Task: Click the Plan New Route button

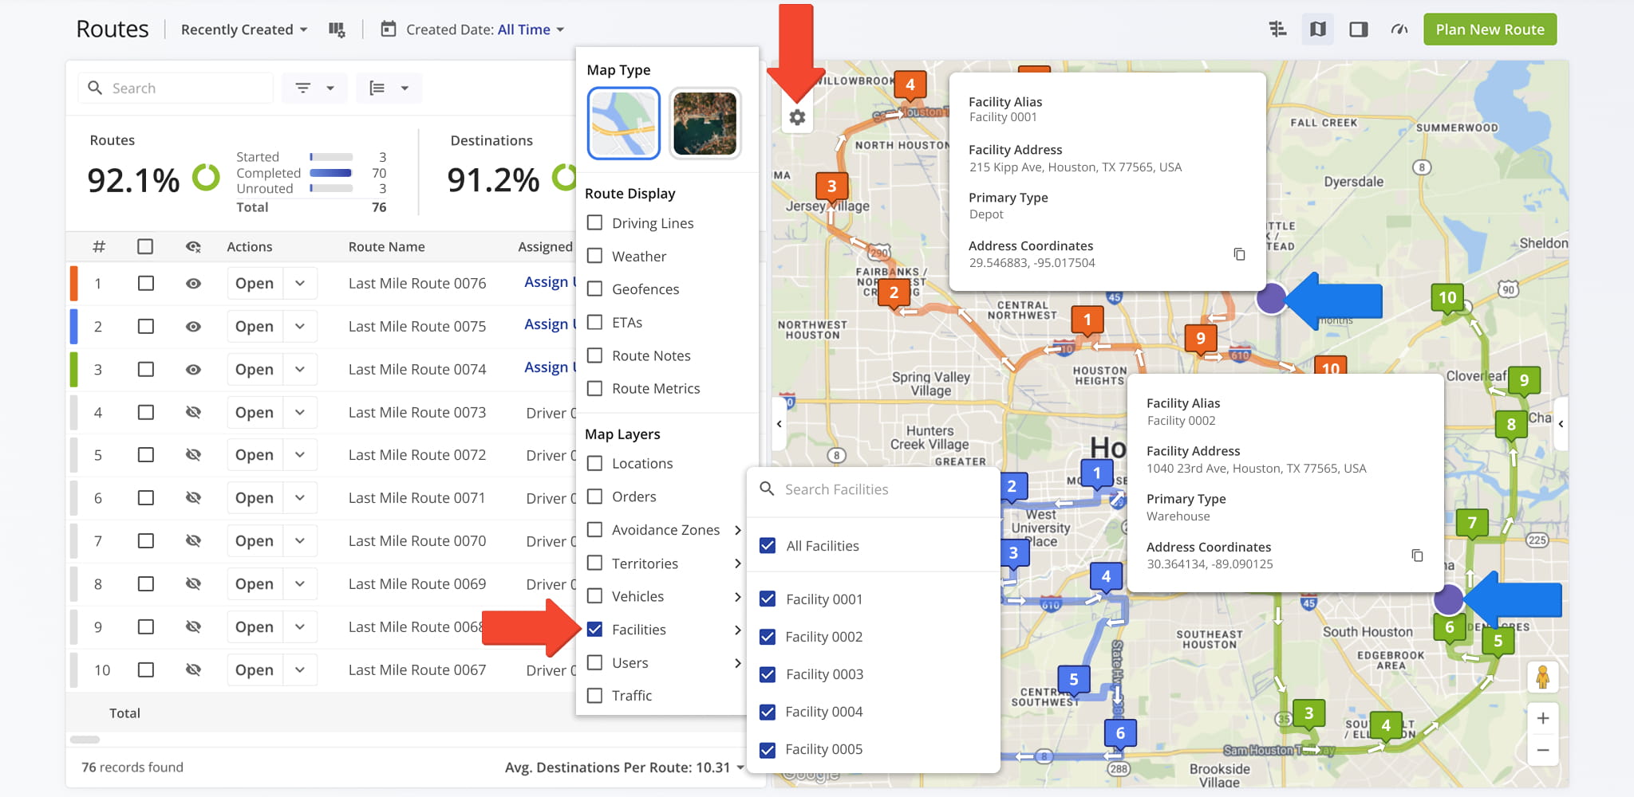Action: [x=1490, y=29]
